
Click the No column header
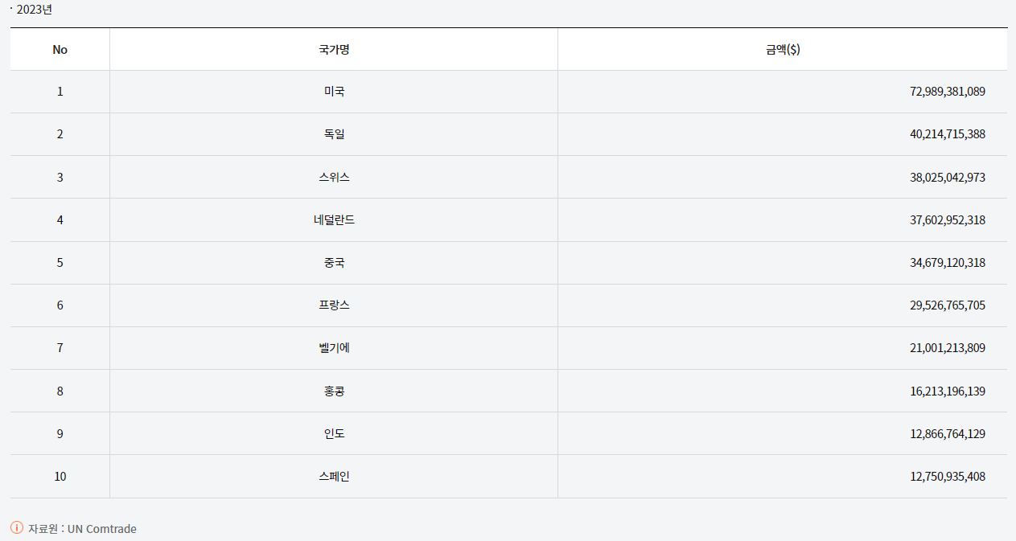pos(60,49)
